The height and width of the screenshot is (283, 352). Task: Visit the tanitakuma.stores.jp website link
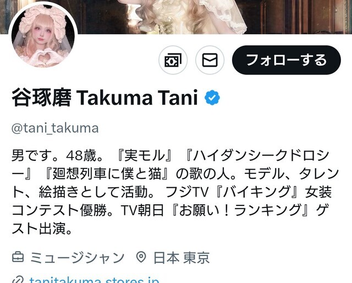[x=94, y=280]
